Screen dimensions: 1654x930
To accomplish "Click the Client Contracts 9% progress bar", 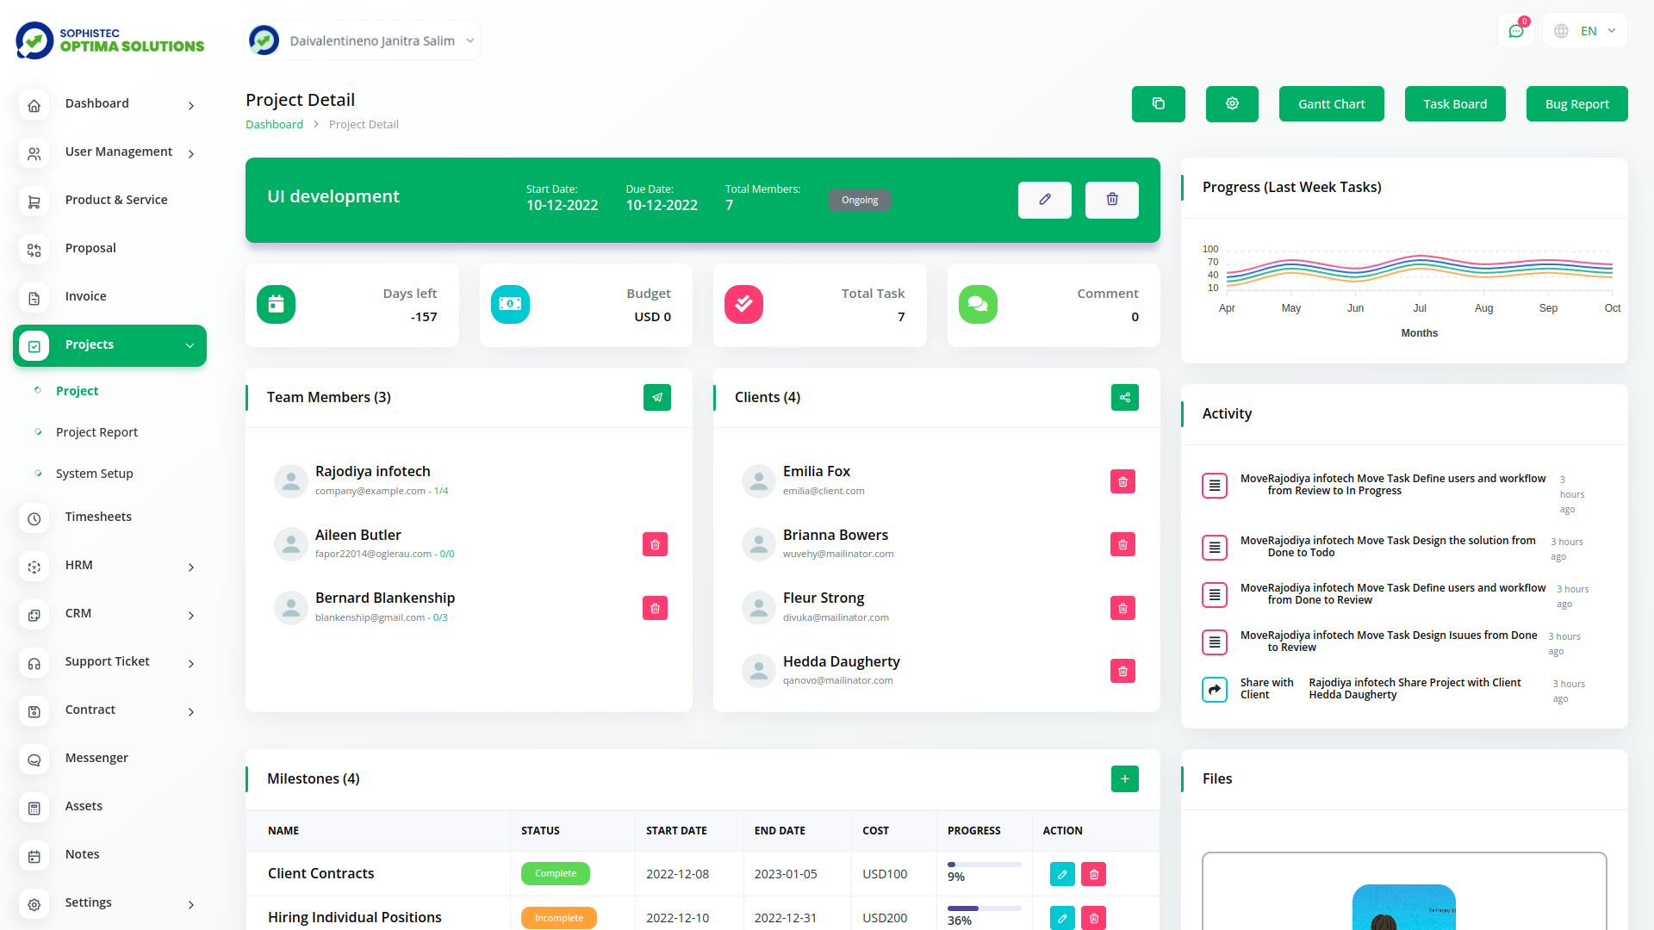I will [983, 865].
